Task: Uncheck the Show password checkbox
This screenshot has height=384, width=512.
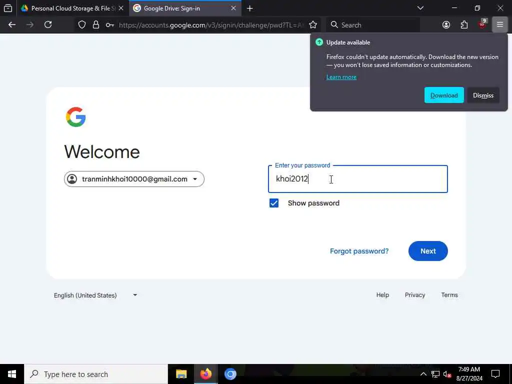Action: tap(274, 203)
